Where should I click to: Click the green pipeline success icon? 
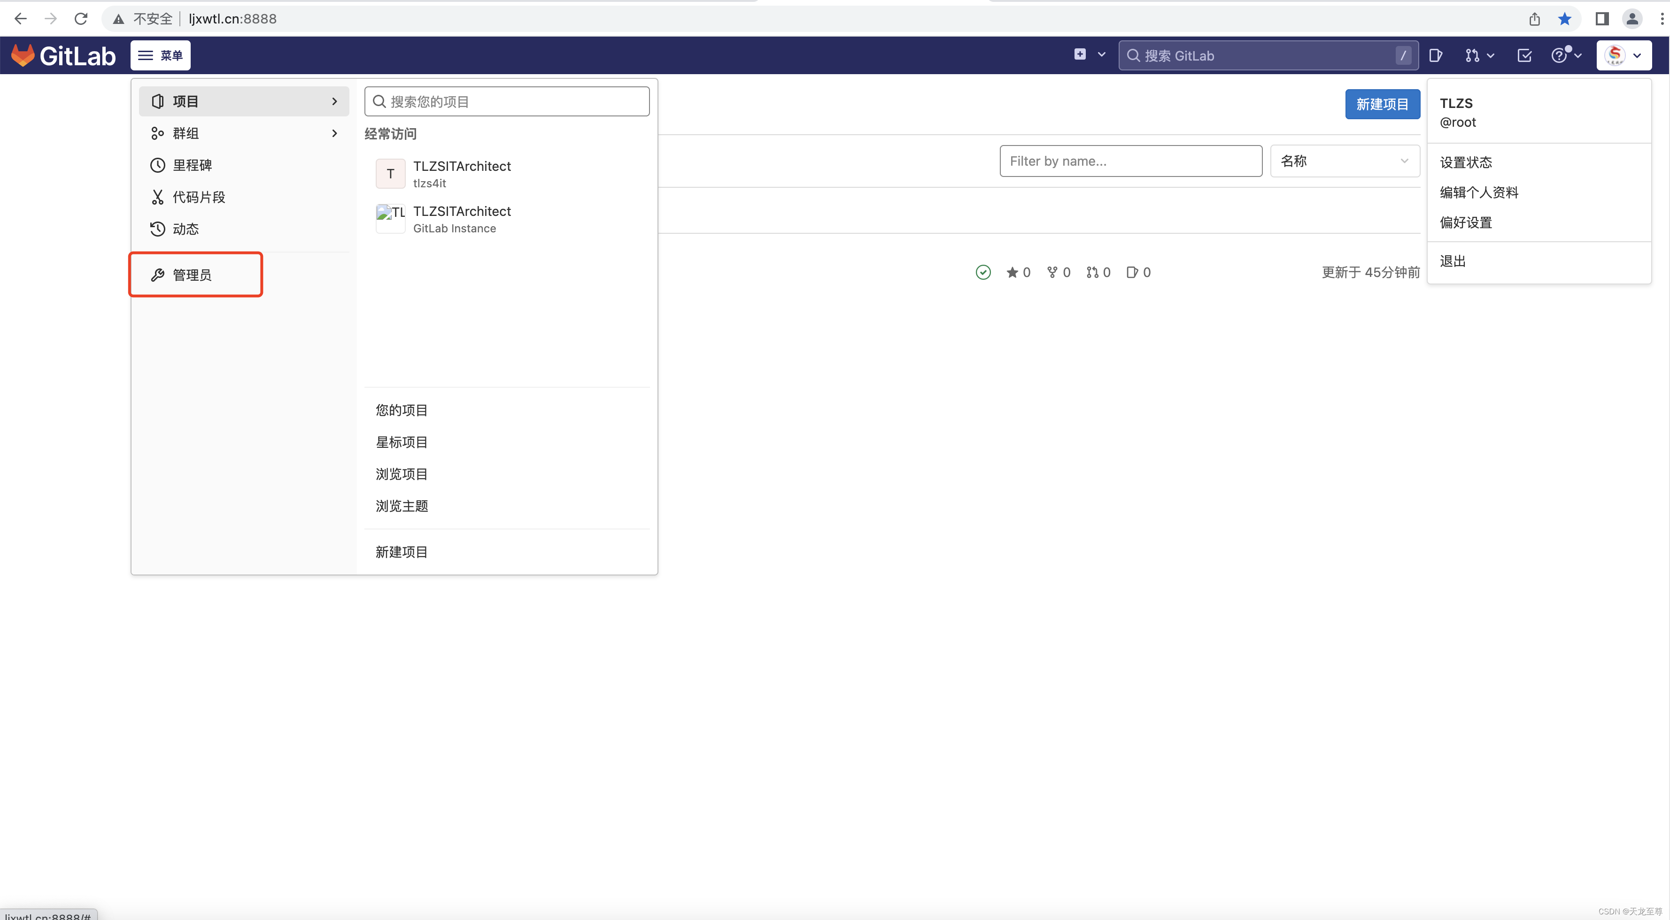[983, 272]
